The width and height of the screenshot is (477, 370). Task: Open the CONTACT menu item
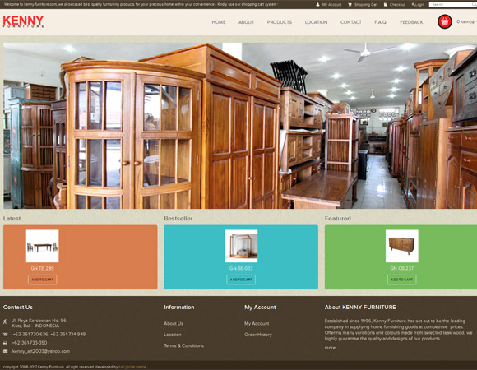[350, 22]
